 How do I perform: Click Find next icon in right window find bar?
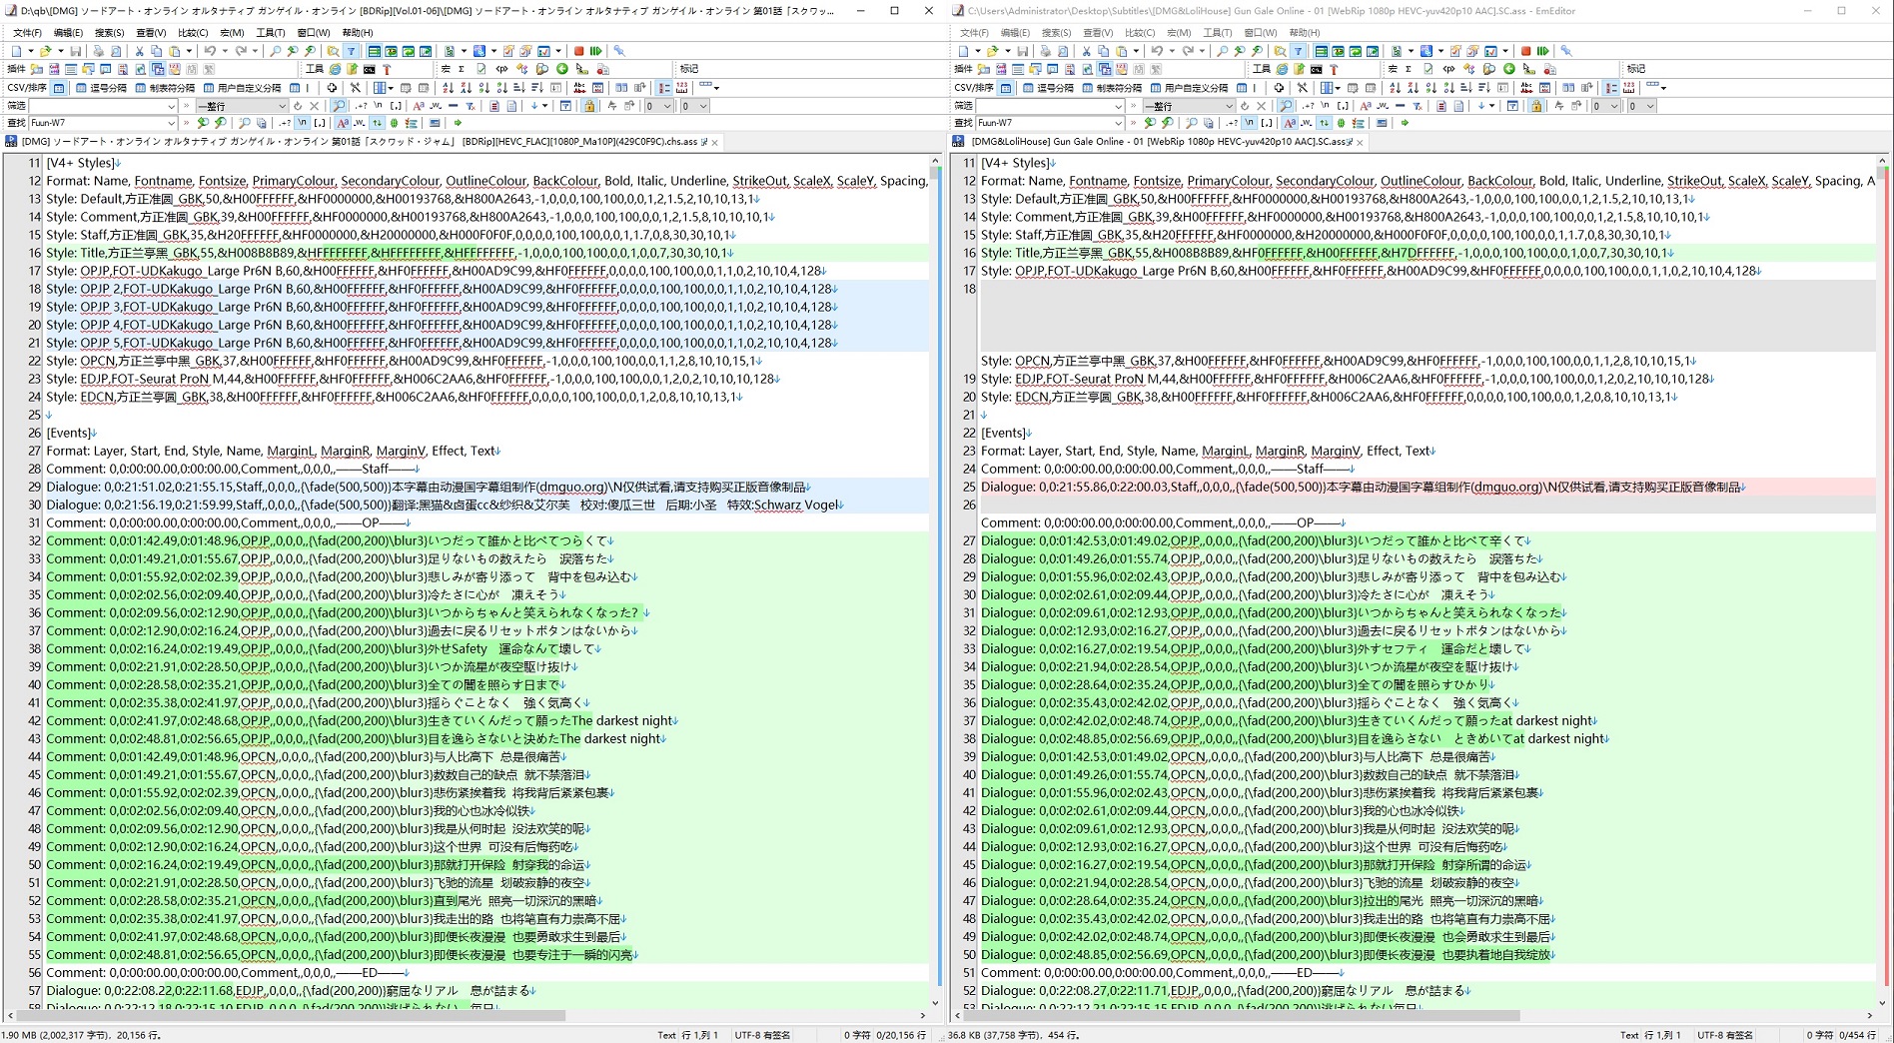[1150, 123]
